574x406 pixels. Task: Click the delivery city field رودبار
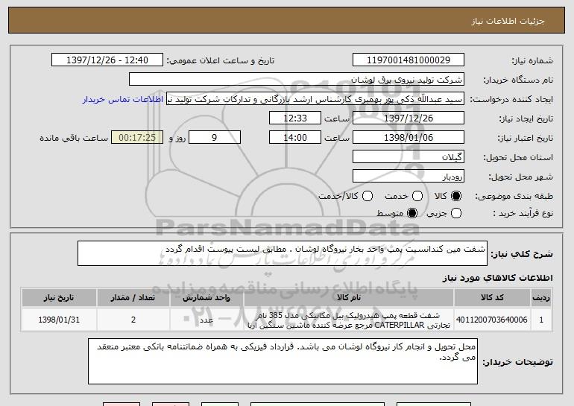409,177
